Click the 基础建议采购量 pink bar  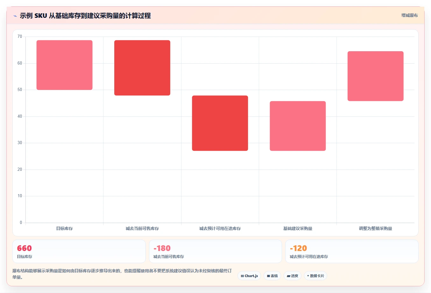coord(298,126)
